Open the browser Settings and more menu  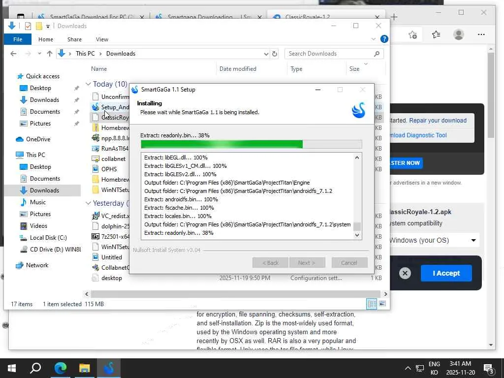(x=481, y=34)
